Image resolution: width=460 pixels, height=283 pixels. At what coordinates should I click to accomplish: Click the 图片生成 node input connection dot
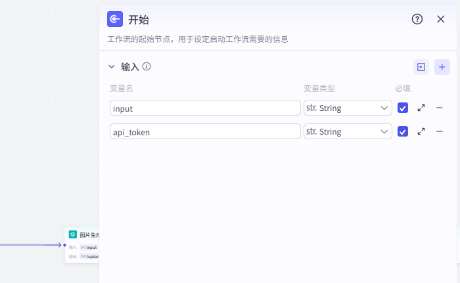64,245
